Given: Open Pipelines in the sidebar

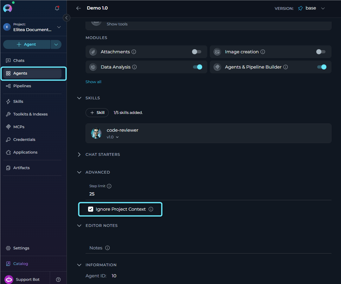Looking at the screenshot, I should pos(32,86).
